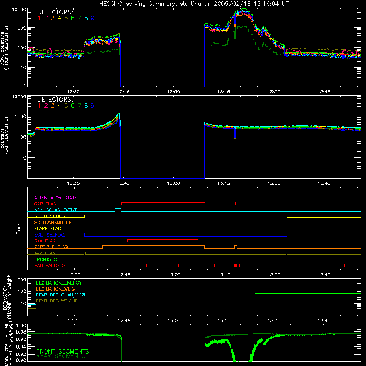Click the SAA_FLAG label
The width and height of the screenshot is (366, 366).
(45, 241)
